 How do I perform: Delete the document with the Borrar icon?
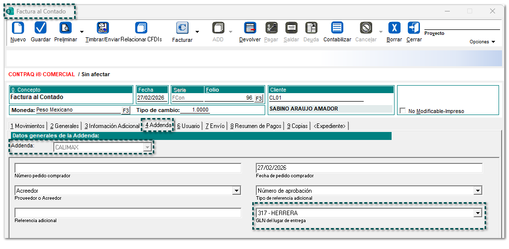click(394, 28)
